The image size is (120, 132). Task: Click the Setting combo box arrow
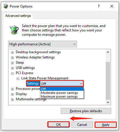click(x=81, y=83)
